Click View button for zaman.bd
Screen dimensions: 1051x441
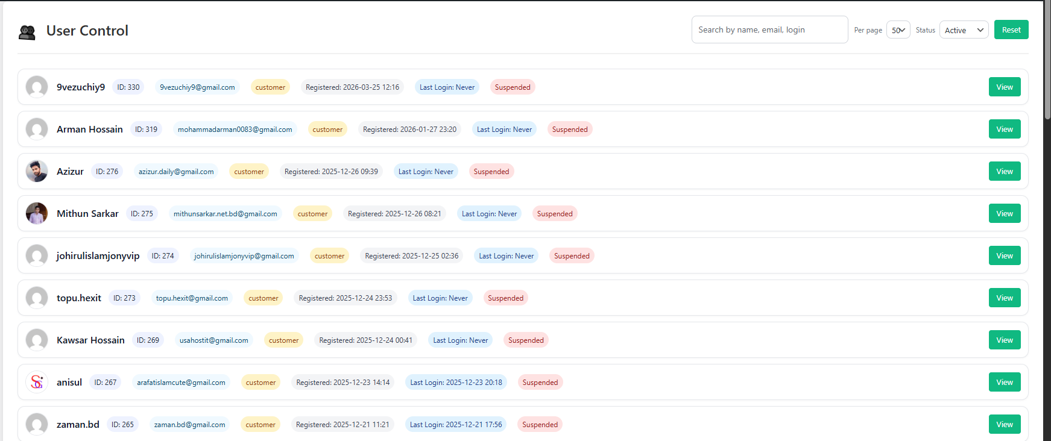pos(1004,424)
